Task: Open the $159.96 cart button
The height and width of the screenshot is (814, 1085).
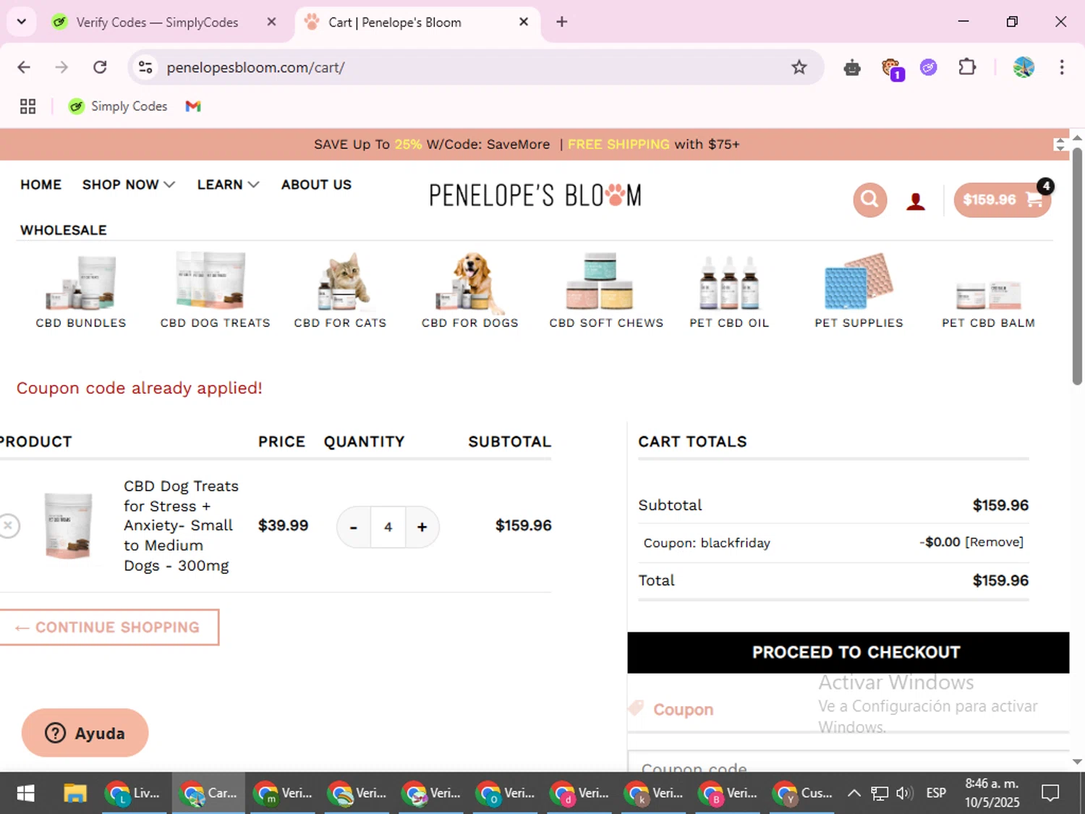Action: click(x=1002, y=200)
